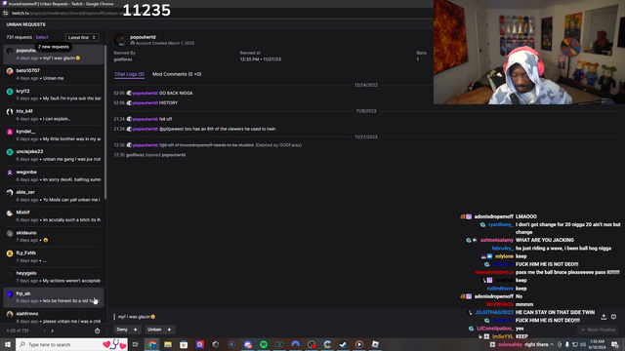Open the Windows Start menu

tap(8, 344)
